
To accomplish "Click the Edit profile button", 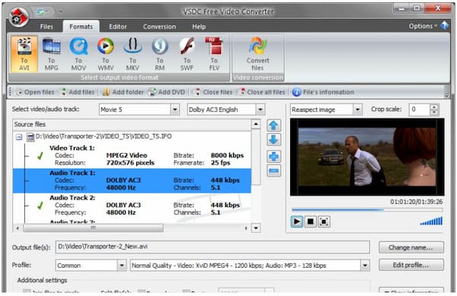I will [411, 265].
